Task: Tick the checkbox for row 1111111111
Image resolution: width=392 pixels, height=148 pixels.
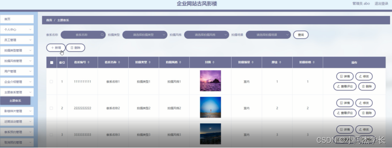Action: 51,81
